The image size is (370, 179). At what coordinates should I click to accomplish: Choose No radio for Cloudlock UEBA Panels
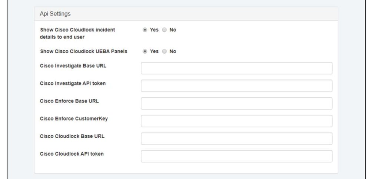pos(164,51)
